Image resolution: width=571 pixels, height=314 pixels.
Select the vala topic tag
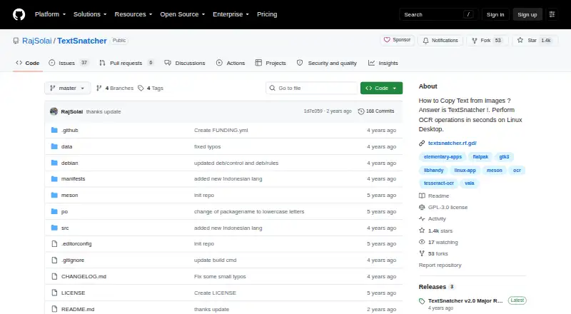click(x=470, y=183)
